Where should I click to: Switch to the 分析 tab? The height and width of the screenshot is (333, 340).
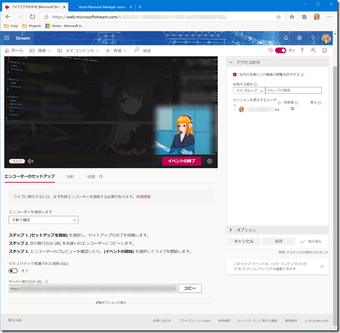[x=70, y=176]
